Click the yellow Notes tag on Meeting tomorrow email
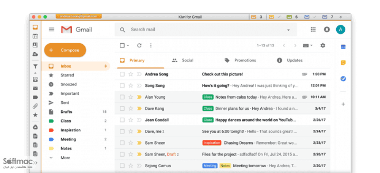 pos(225,166)
